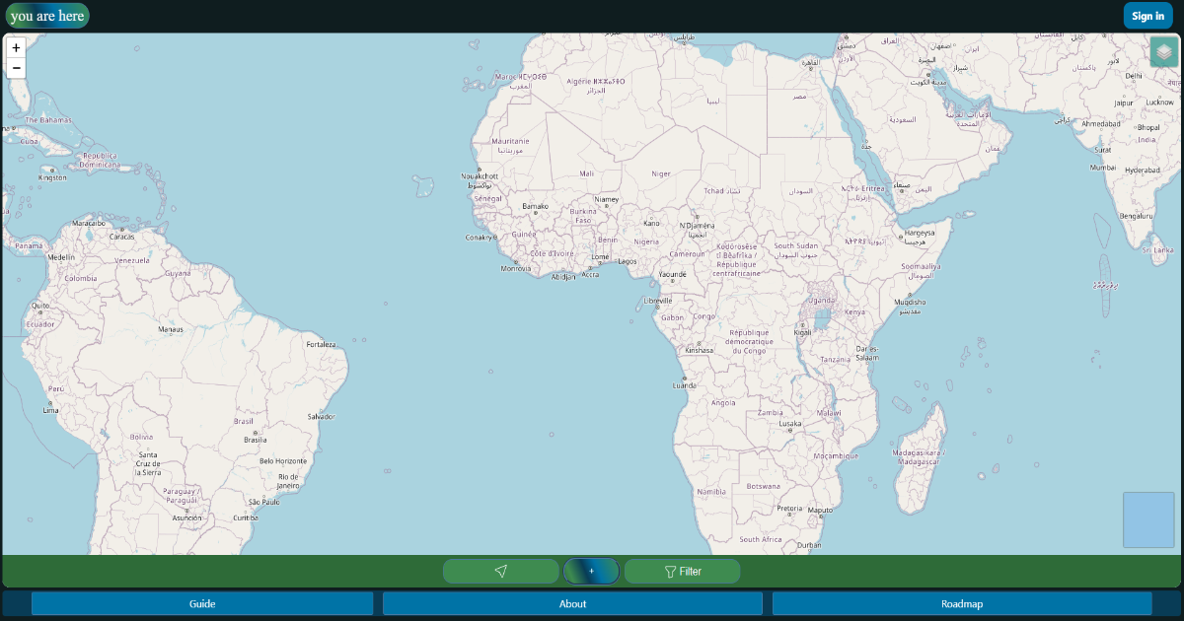Click the South Africa label
The width and height of the screenshot is (1184, 621).
761,539
